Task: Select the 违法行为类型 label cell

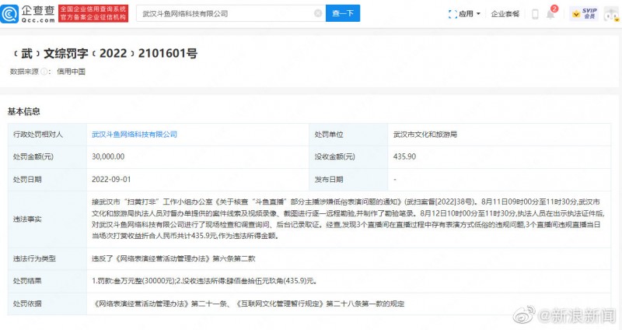Action: click(x=47, y=259)
